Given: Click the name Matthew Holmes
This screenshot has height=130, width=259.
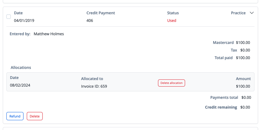Looking at the screenshot, I should pos(49,34).
